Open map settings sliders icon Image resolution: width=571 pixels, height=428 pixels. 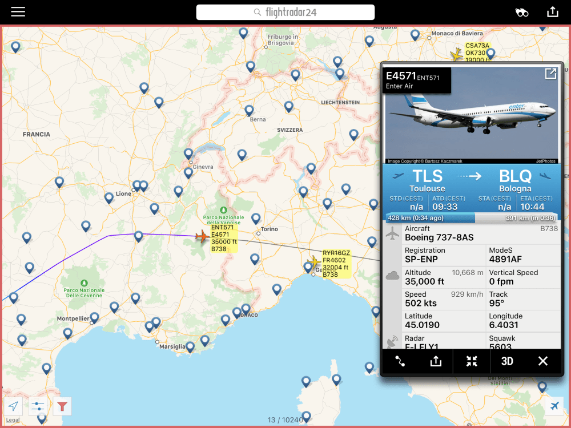[x=38, y=406]
